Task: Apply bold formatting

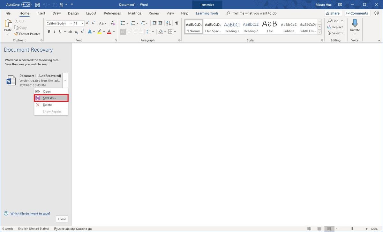Action: coord(49,32)
